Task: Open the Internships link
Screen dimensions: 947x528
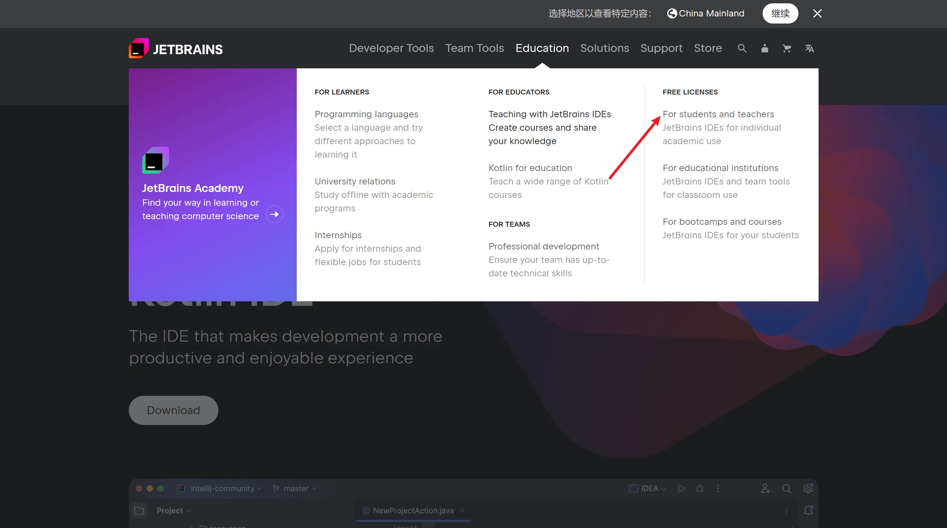Action: 338,235
